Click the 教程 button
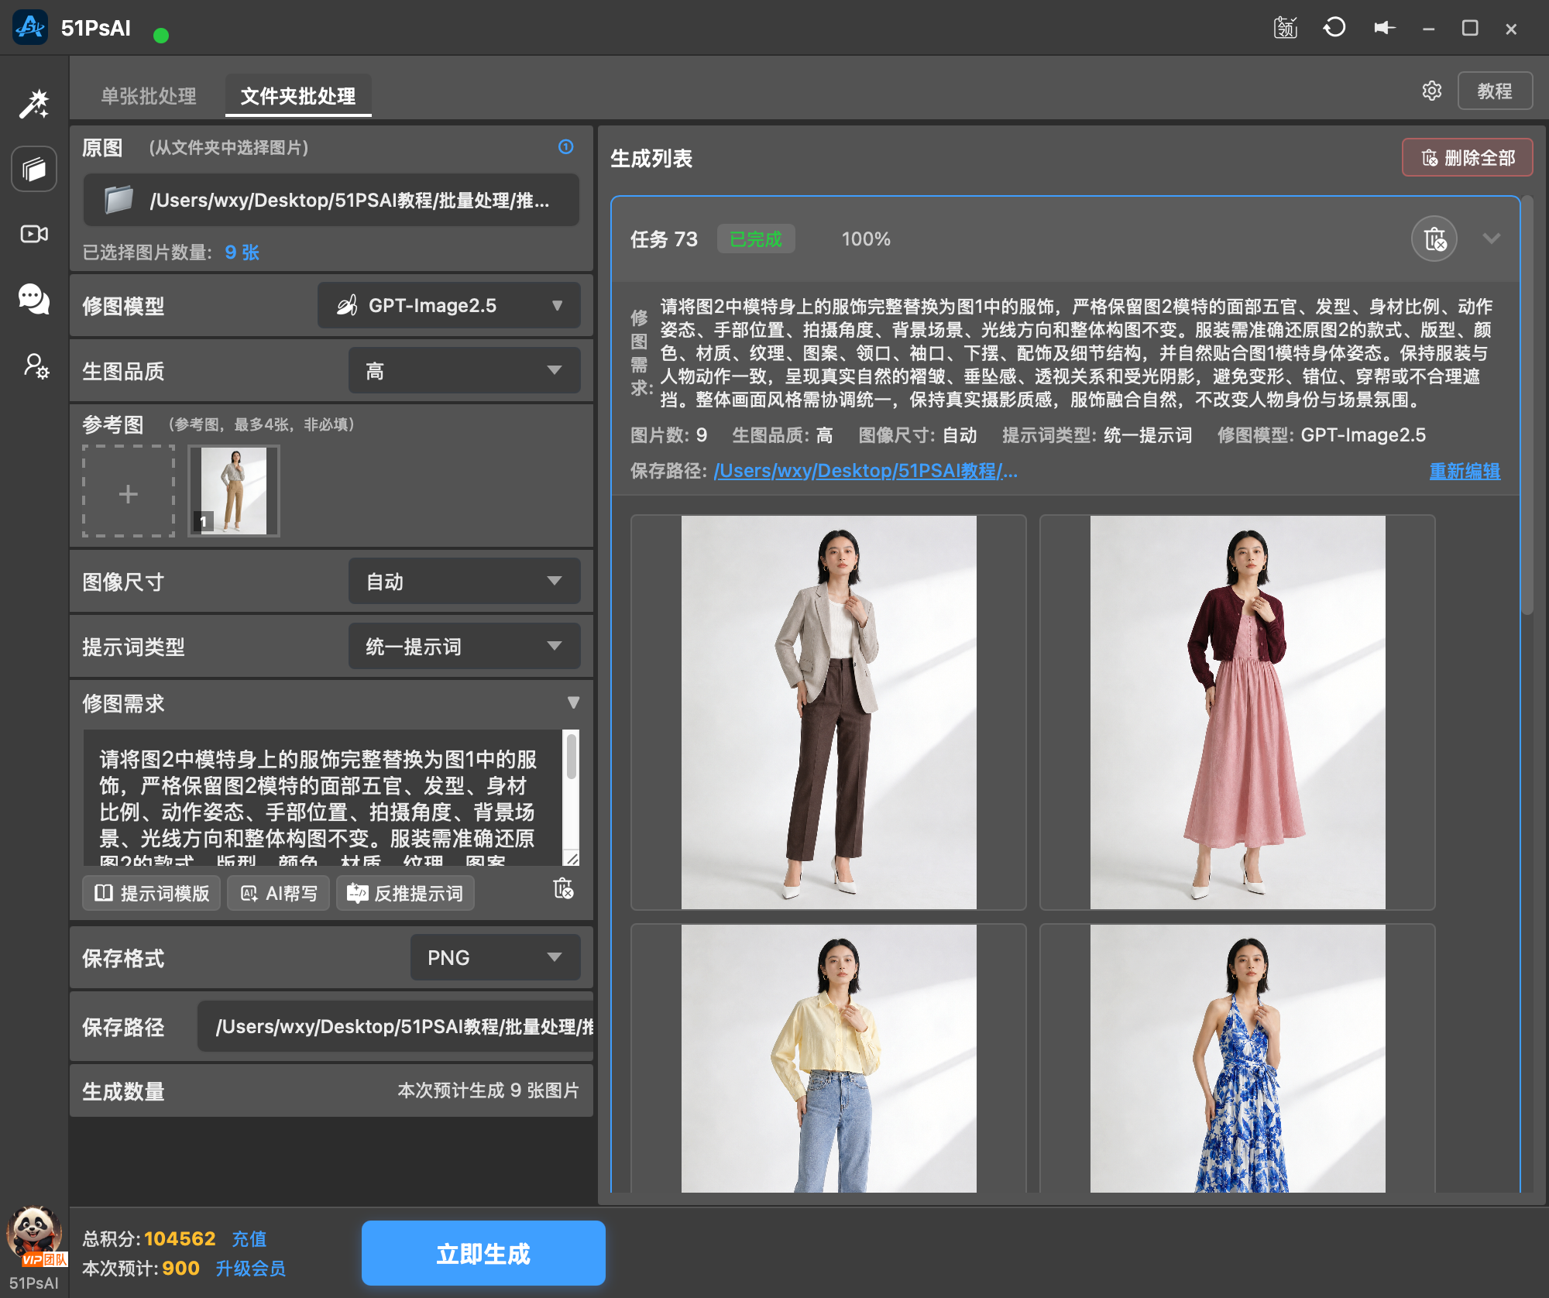Image resolution: width=1549 pixels, height=1298 pixels. point(1495,91)
